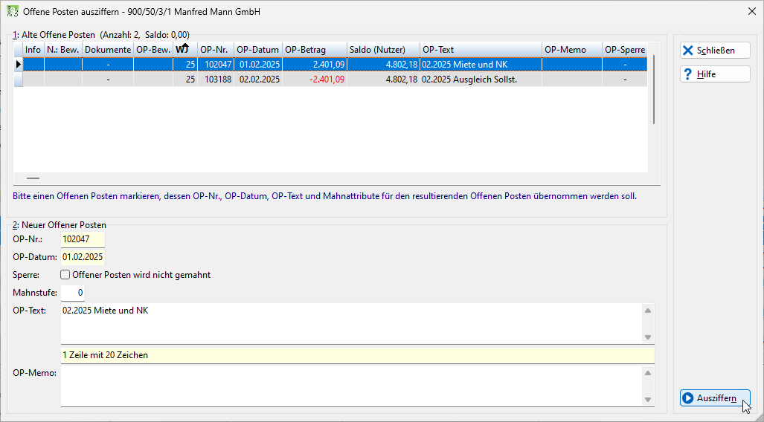Screen dimensions: 764x422
Task: Click the table's vertical scrollbar
Action: pos(654,90)
